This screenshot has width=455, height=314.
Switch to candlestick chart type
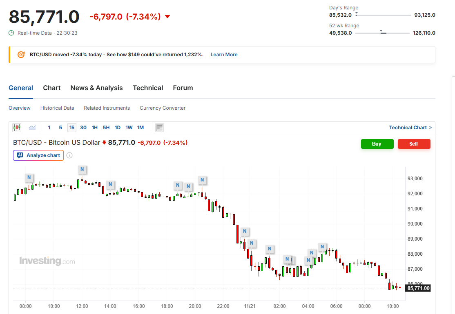click(17, 128)
